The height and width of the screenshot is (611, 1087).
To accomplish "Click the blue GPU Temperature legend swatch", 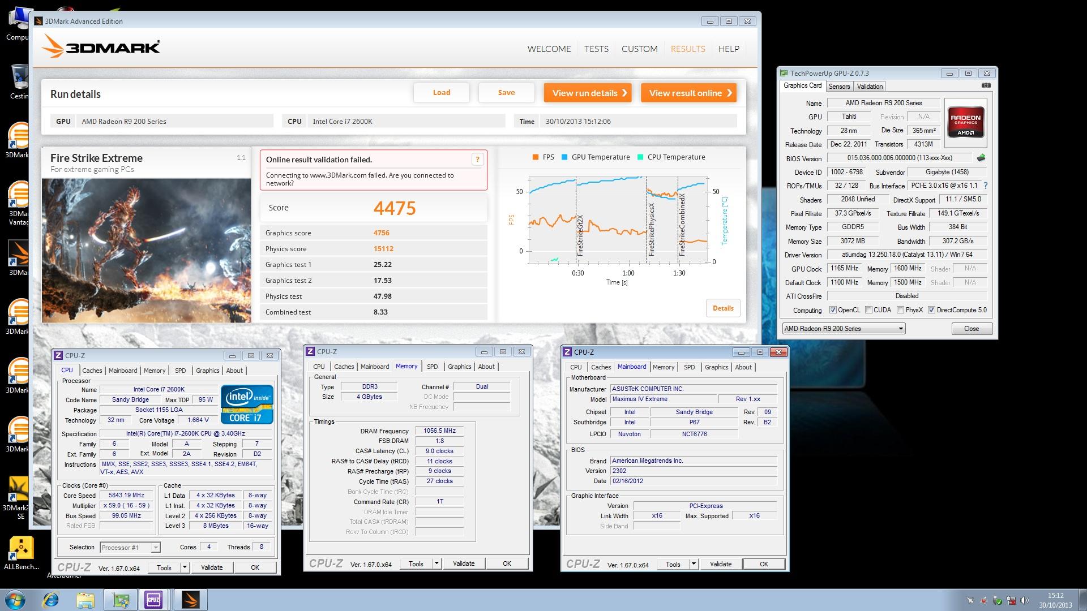I will coord(564,157).
